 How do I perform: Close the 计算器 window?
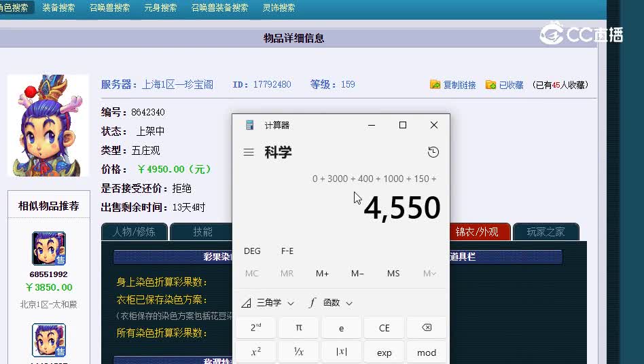[x=433, y=125]
